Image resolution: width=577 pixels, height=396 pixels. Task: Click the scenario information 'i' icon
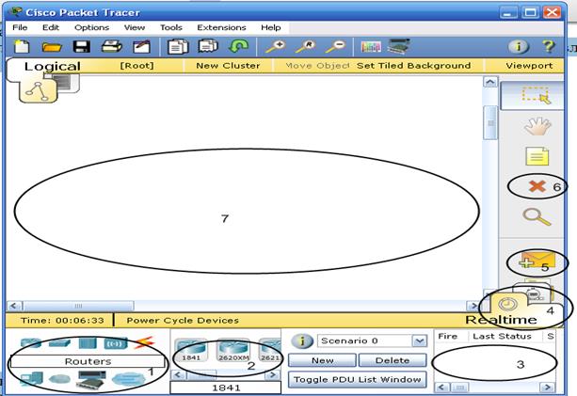click(302, 341)
